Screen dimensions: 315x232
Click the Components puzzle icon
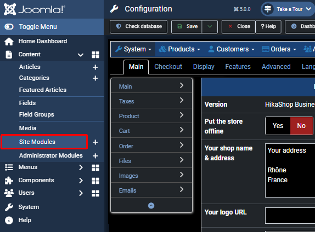[x=9, y=181]
